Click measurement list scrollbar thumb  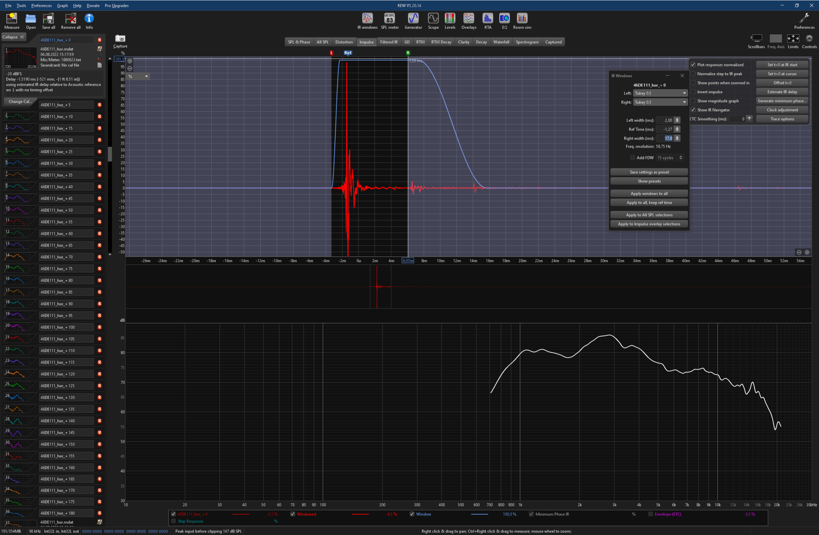point(110,154)
